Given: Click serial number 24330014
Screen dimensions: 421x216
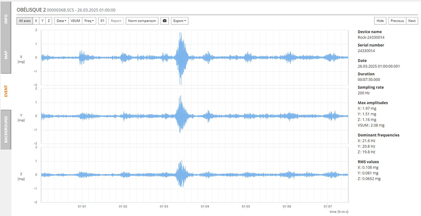Looking at the screenshot, I should (x=366, y=51).
